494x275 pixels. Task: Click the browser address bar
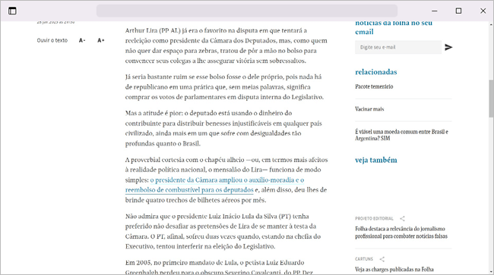tap(247, 11)
